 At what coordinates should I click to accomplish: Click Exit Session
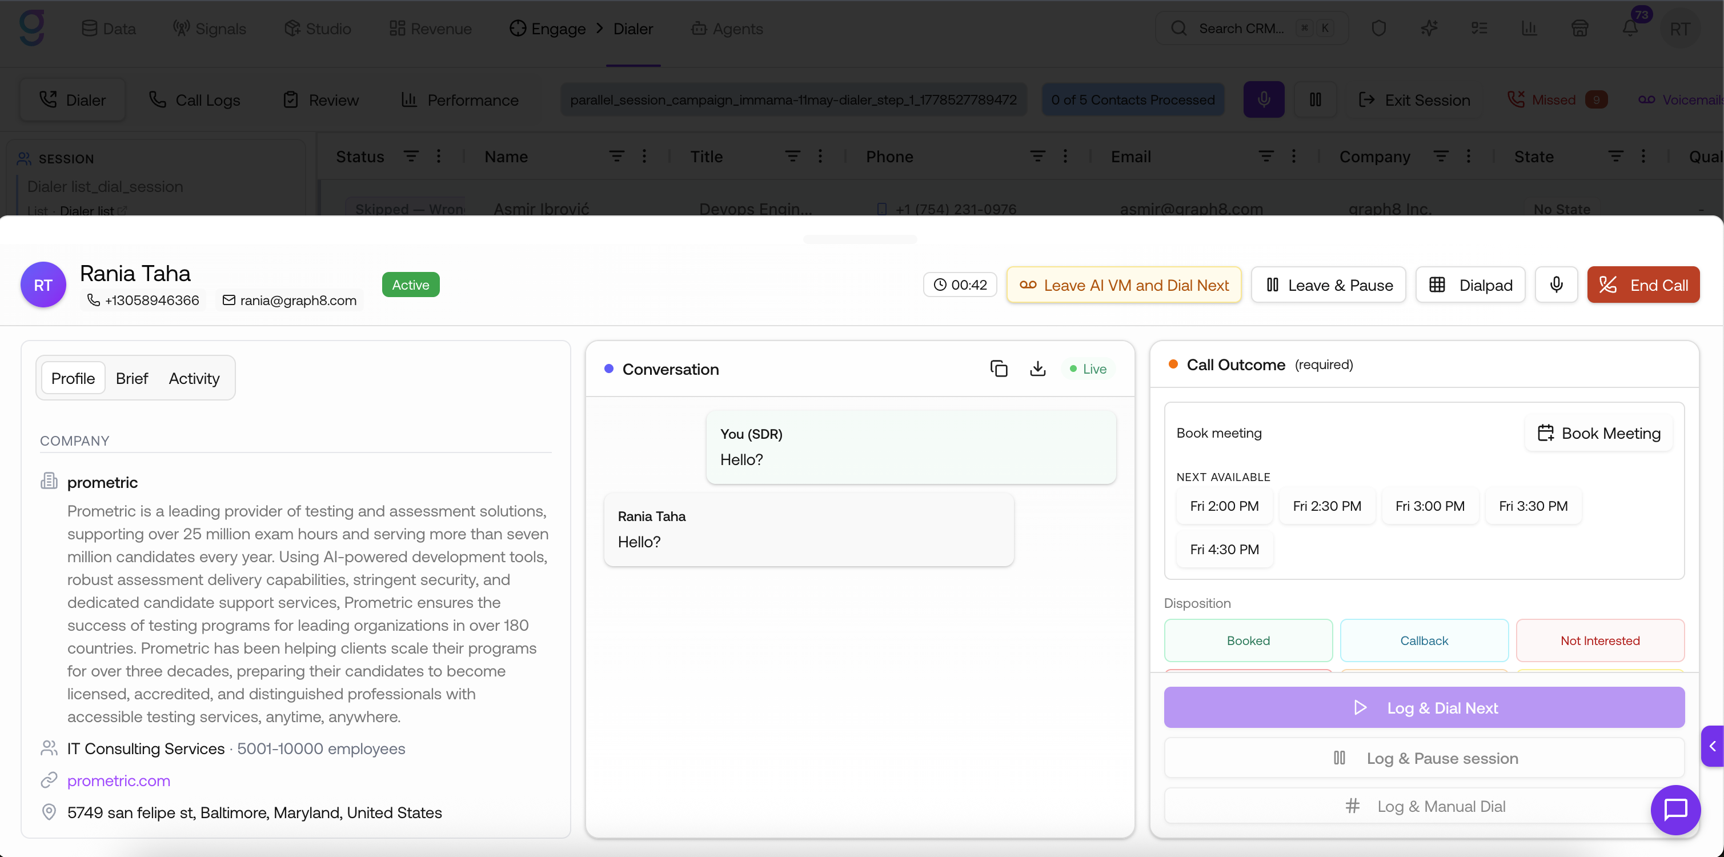(x=1414, y=100)
